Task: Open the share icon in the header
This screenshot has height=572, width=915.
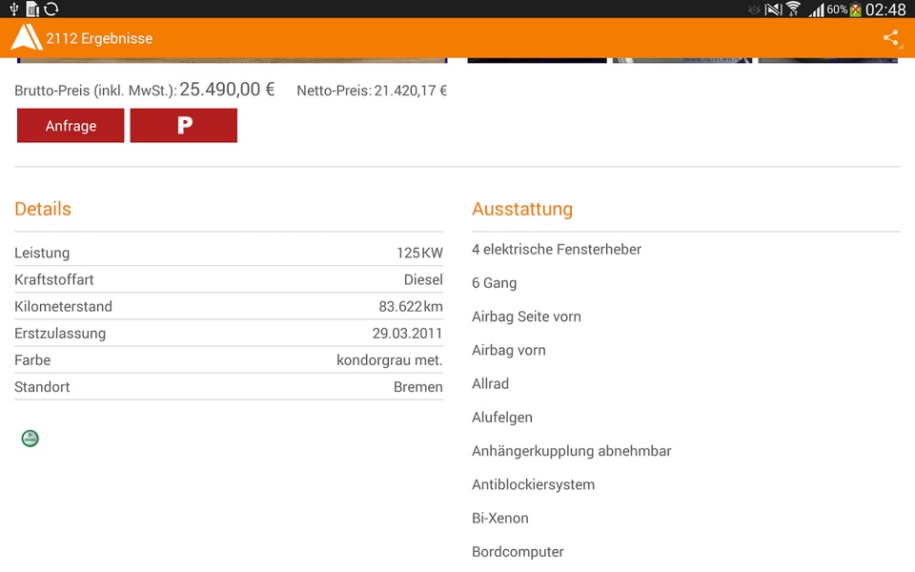Action: tap(890, 38)
